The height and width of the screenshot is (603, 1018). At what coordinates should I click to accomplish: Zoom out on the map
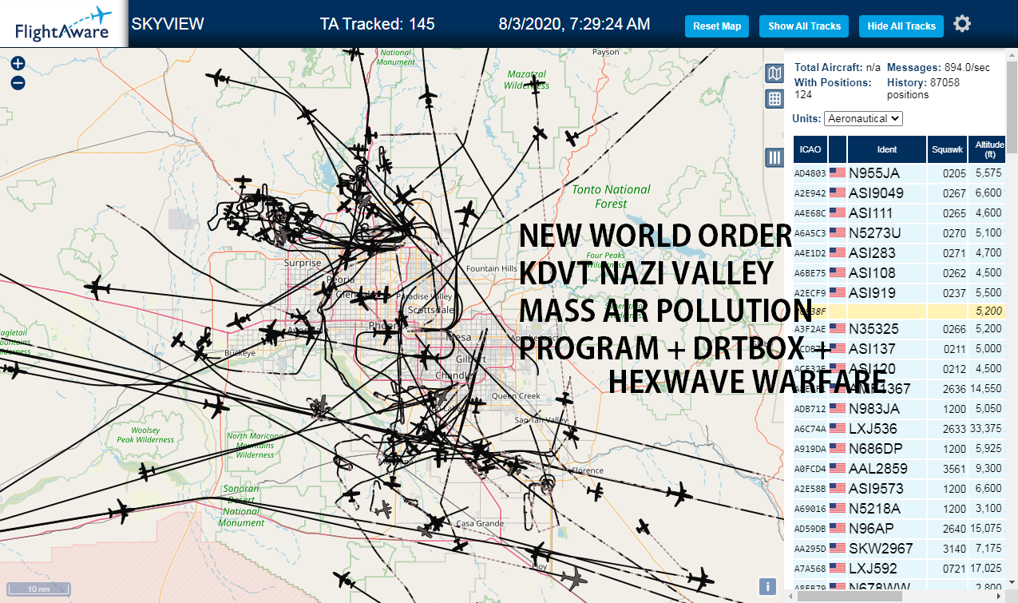click(x=18, y=82)
